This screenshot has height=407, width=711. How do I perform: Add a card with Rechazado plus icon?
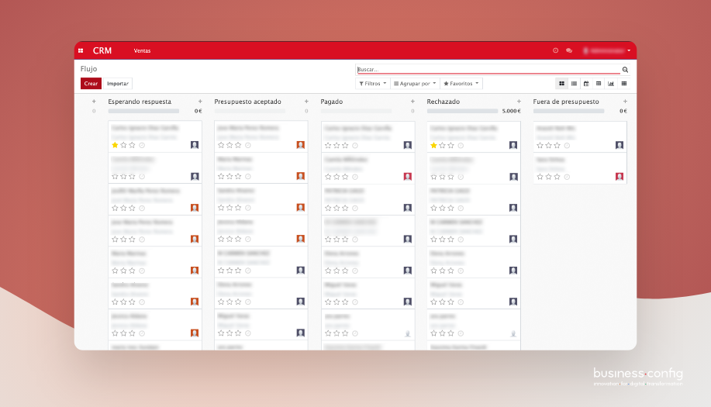[x=519, y=102]
